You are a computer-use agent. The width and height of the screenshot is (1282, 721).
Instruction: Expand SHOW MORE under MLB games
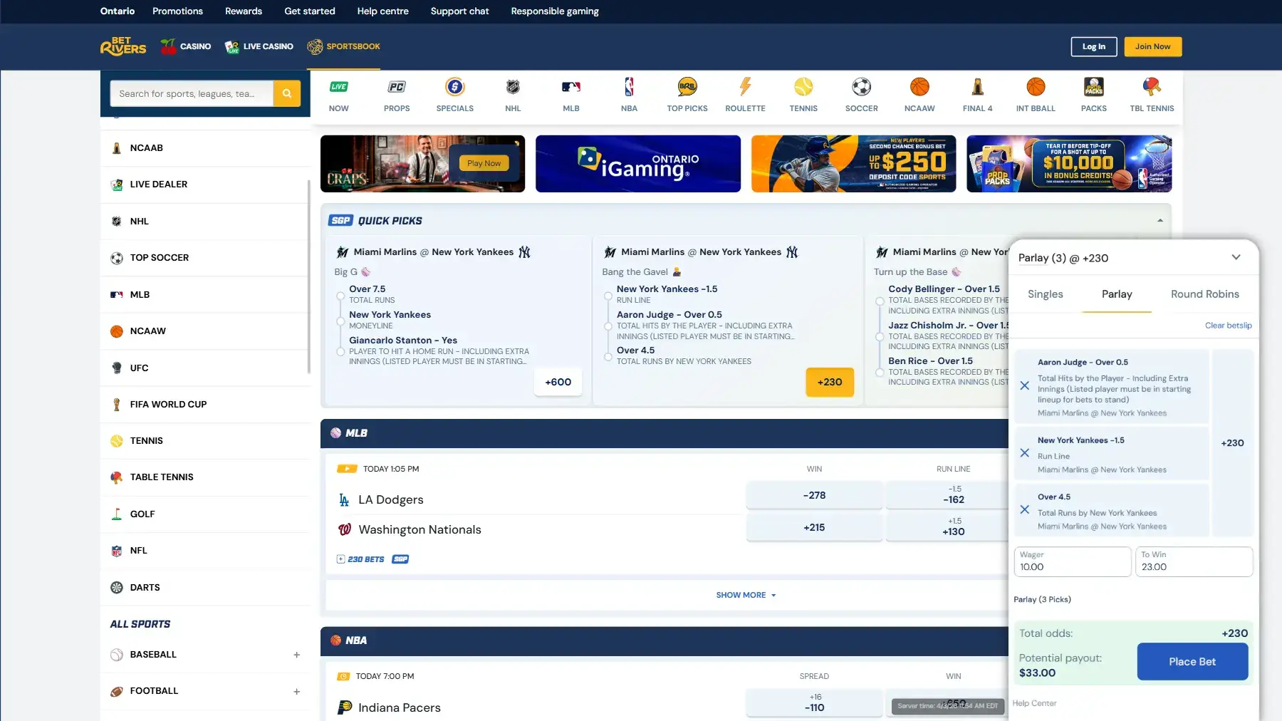coord(746,595)
